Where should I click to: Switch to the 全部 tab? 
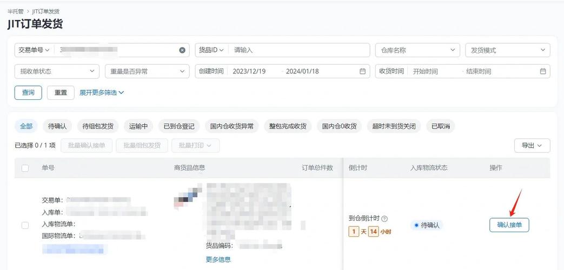coord(26,126)
